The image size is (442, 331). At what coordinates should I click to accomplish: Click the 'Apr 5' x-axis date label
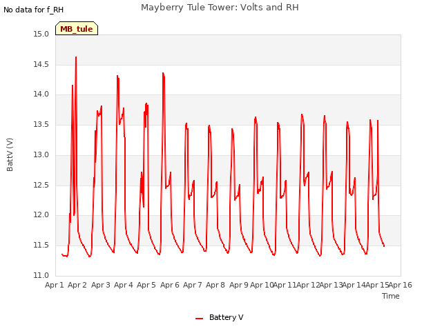pyautogui.click(x=146, y=285)
